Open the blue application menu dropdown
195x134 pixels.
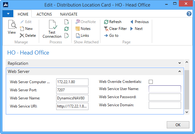[x=8, y=14]
